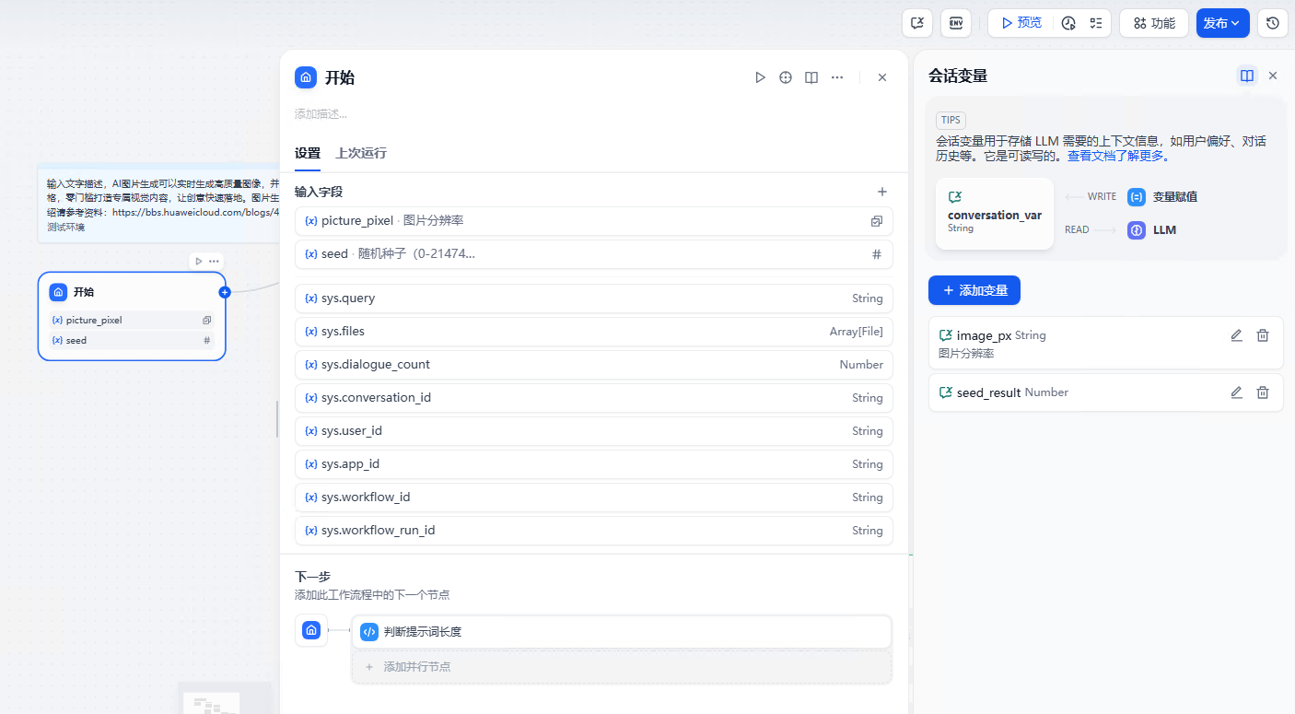1295x714 pixels.
Task: Click the crosshair locate icon in node panel
Action: click(786, 77)
